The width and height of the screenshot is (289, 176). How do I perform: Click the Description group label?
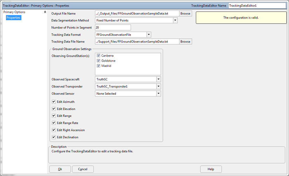click(x=59, y=147)
